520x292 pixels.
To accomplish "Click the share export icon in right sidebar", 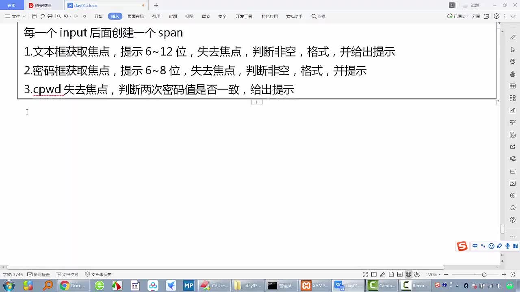I will pos(513,147).
